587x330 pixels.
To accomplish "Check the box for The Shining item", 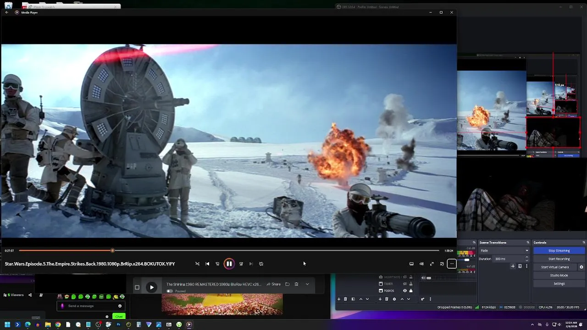I will [137, 287].
